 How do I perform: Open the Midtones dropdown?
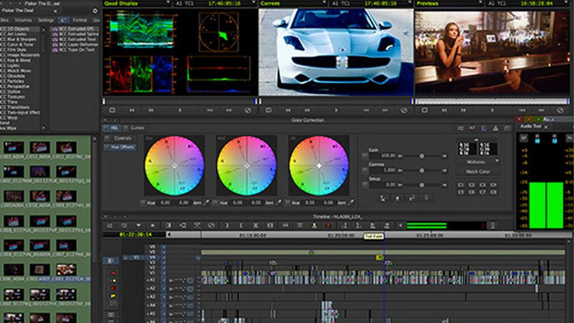point(478,161)
